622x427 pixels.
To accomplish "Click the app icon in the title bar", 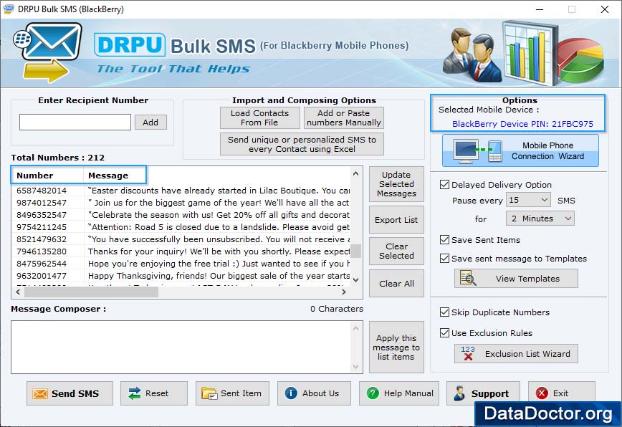I will click(9, 9).
